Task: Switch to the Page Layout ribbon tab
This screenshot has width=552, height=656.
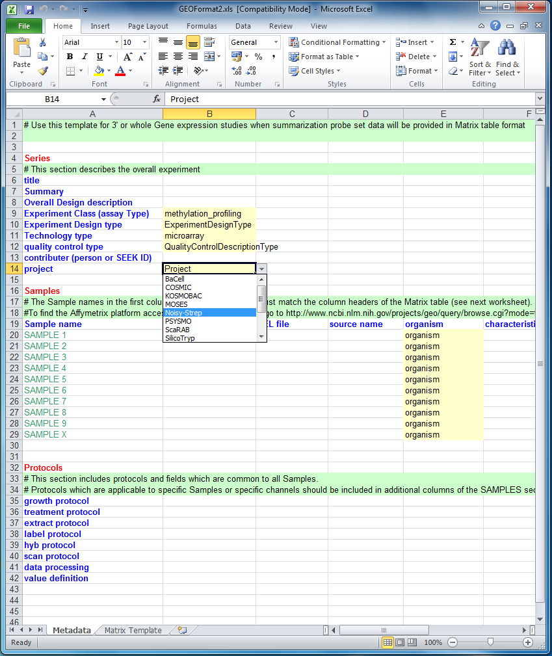Action: 148,26
